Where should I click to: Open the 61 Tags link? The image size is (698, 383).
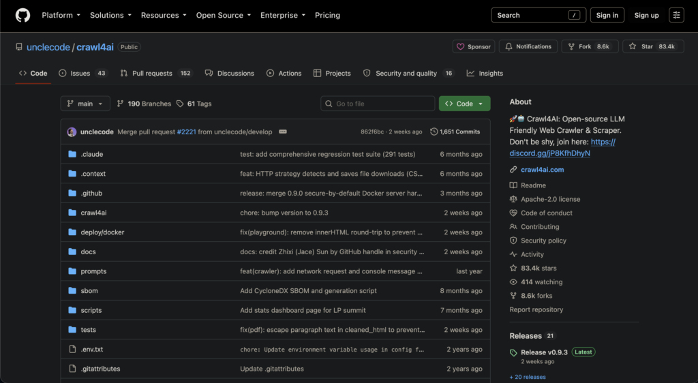(x=194, y=104)
